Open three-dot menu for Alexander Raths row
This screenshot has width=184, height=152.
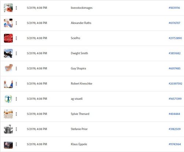click(16, 23)
